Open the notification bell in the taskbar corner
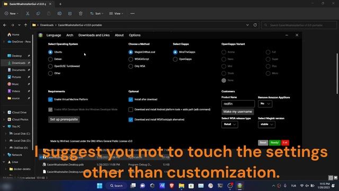The image size is (339, 191). point(333,186)
